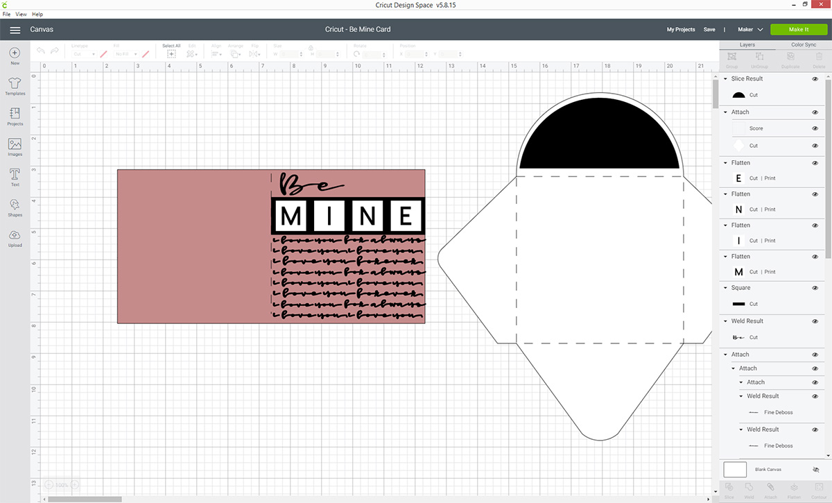Collapse the Weld Result layer group

click(724, 321)
